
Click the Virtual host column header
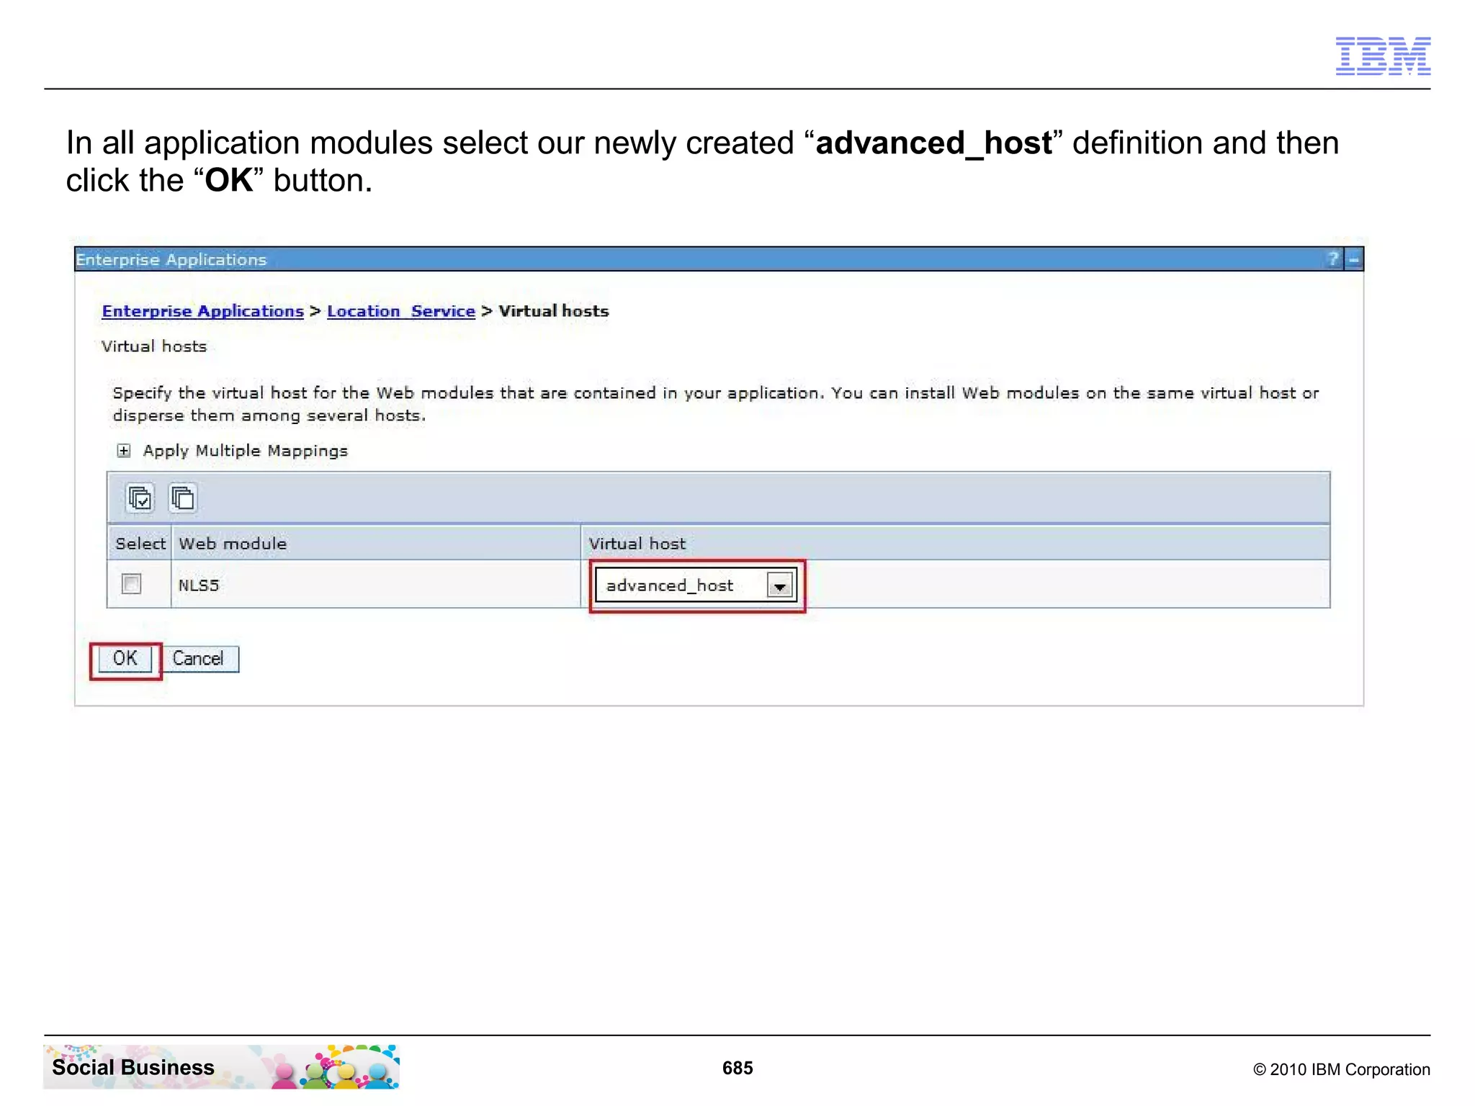[x=956, y=544]
